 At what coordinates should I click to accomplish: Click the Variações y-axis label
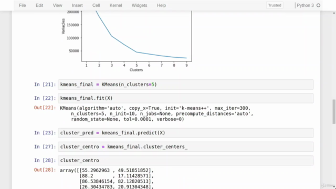pos(63,26)
